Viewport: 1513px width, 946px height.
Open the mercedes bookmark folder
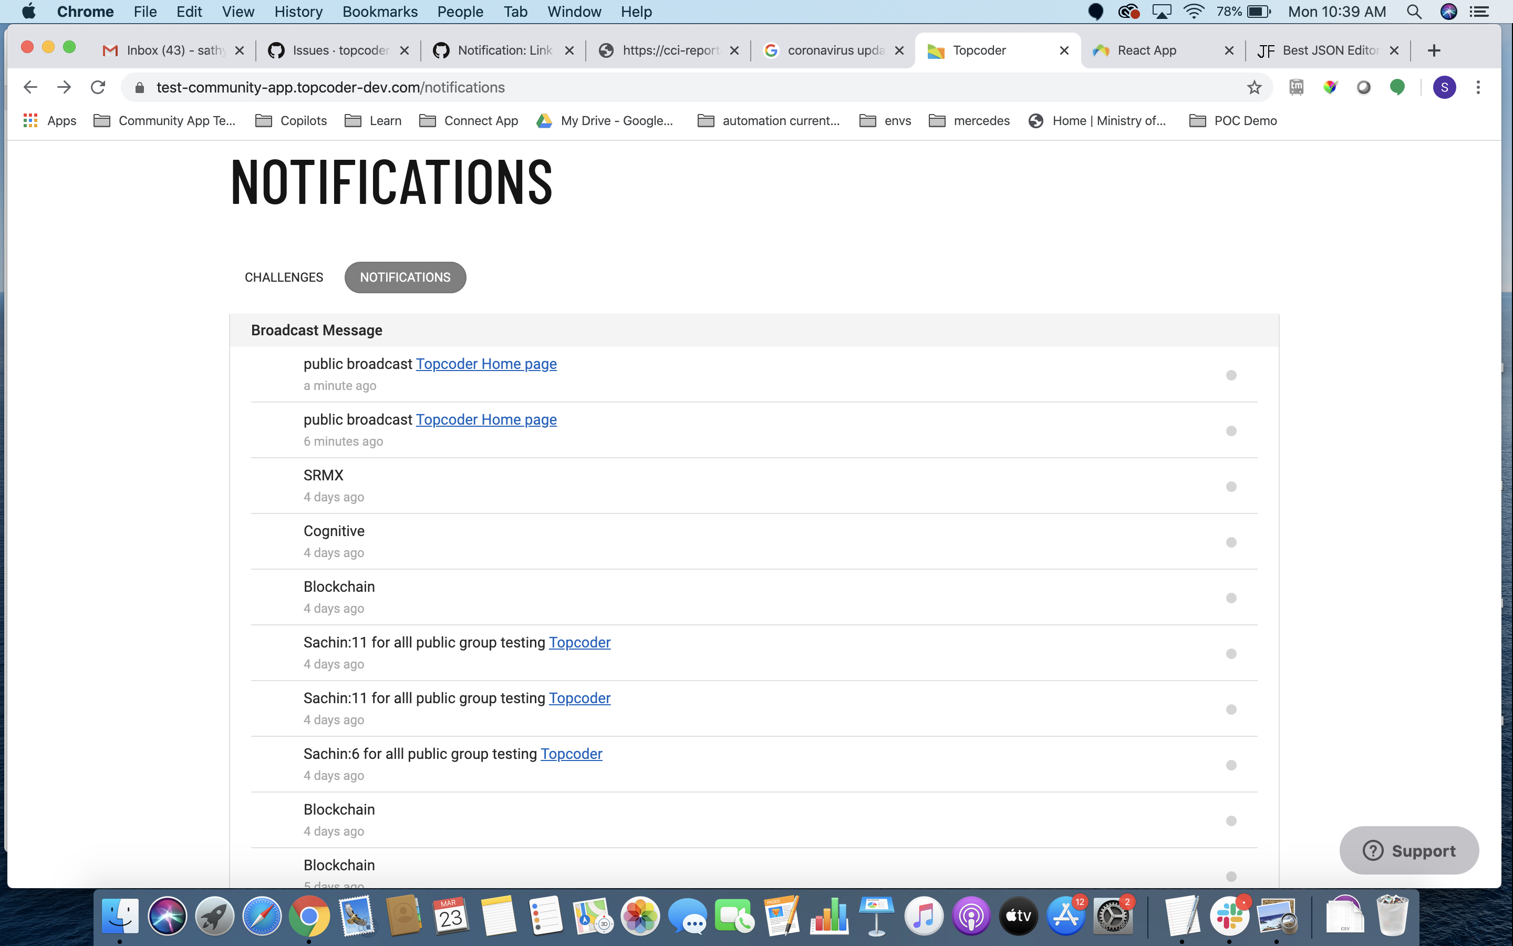tap(969, 120)
